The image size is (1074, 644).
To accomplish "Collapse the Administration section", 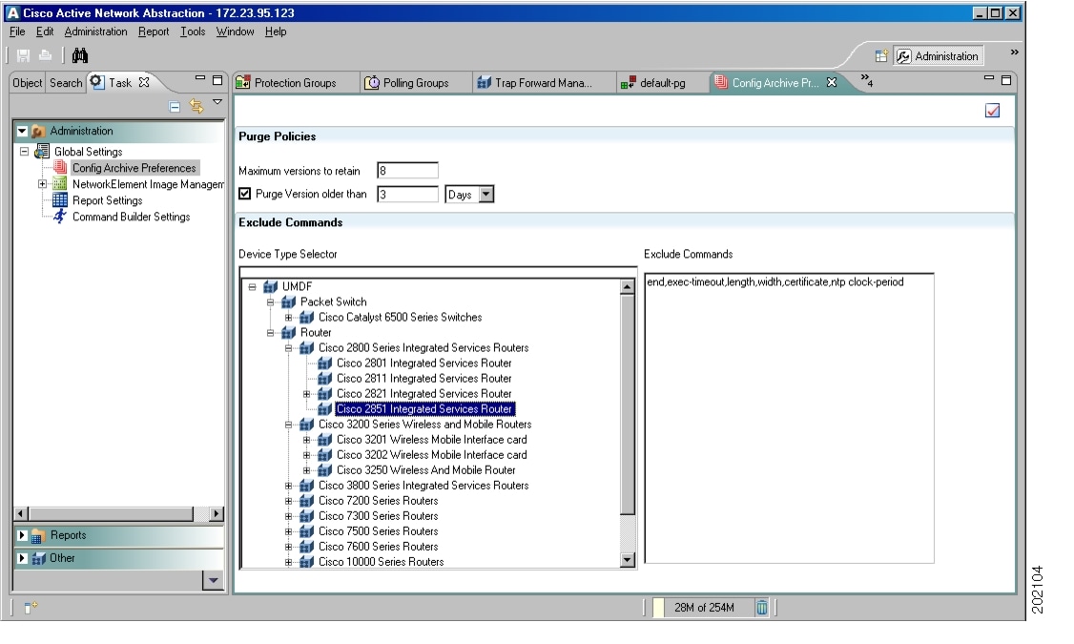I will (22, 131).
